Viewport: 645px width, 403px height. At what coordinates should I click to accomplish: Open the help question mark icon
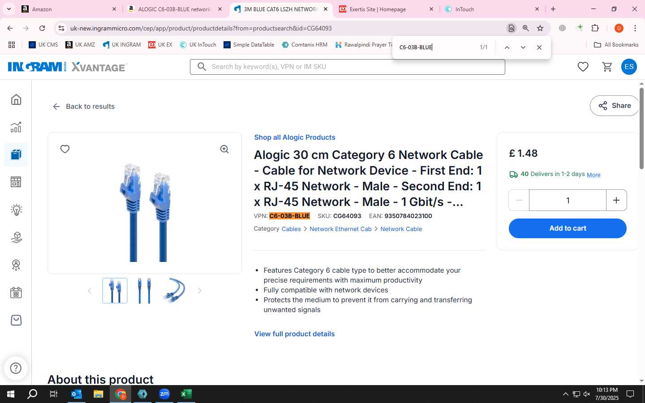coord(16,368)
